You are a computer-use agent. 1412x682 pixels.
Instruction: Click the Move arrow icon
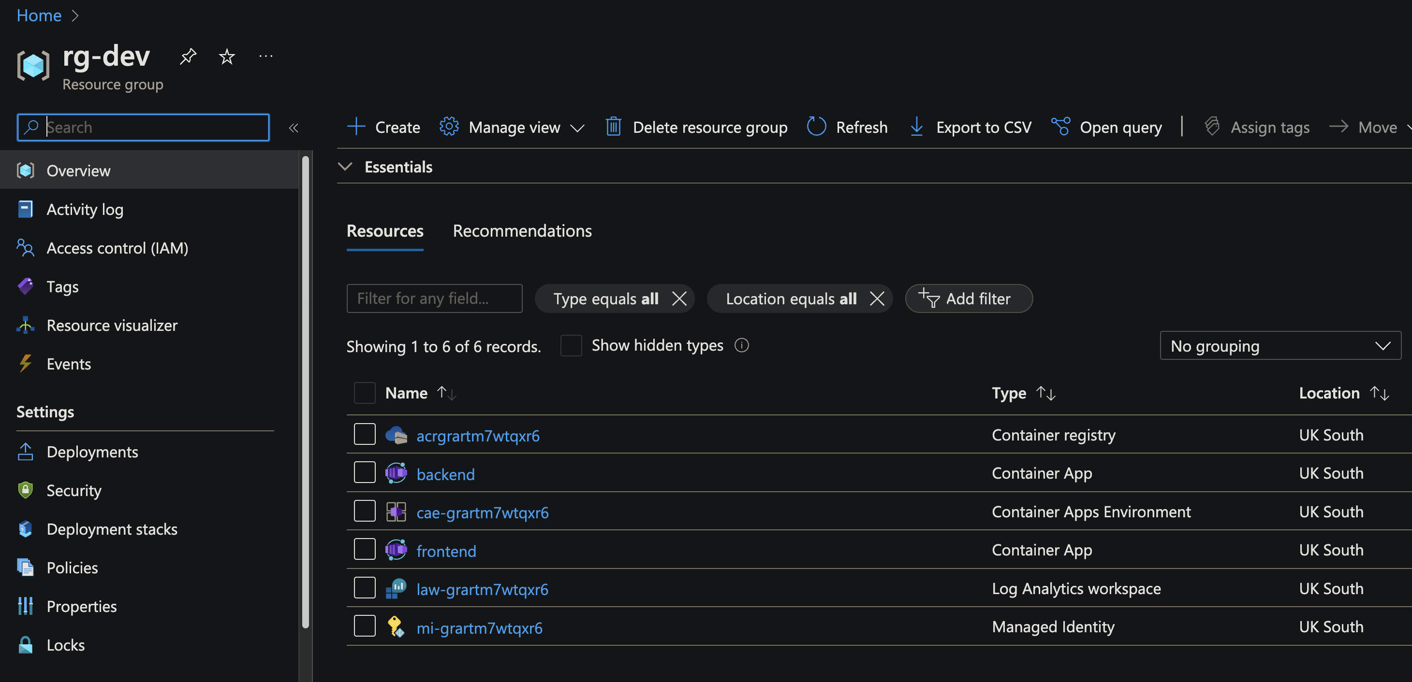(1338, 127)
